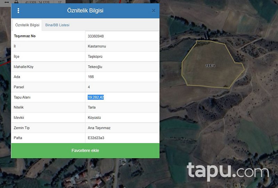Image resolution: width=278 pixels, height=188 pixels.
Task: Click the Zemin Tip value Ana Taşınmaz
Action: (x=99, y=128)
